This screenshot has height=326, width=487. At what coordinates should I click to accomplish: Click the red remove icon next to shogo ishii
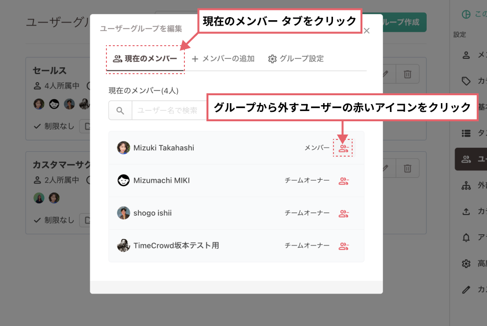(343, 213)
